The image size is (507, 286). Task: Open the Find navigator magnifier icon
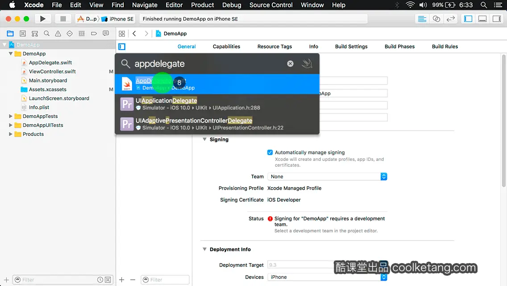[x=46, y=34]
